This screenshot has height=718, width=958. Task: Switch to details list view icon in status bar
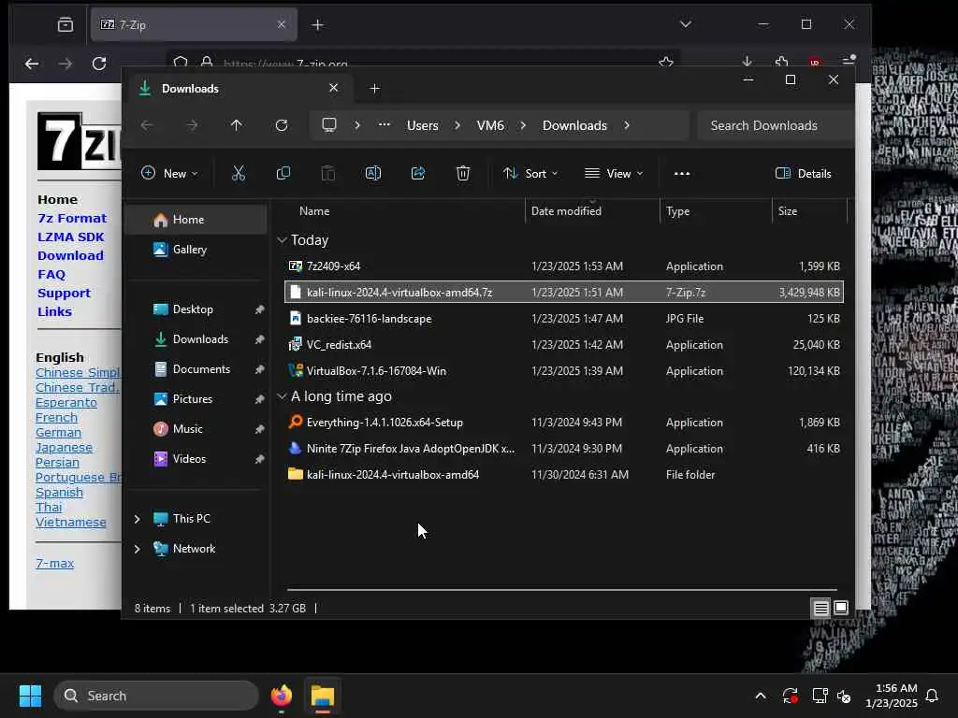(x=821, y=608)
